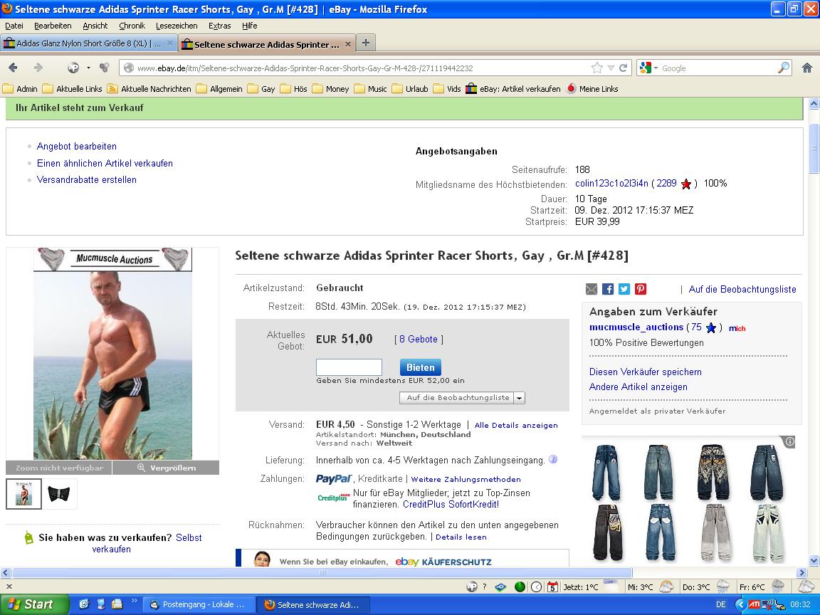820x615 pixels.
Task: Select the second black shorts thumbnail
Action: 59,493
